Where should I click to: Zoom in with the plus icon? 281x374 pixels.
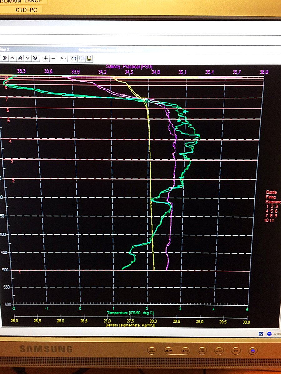46,58
